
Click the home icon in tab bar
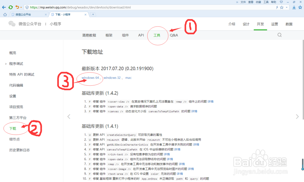(x=5, y=15)
